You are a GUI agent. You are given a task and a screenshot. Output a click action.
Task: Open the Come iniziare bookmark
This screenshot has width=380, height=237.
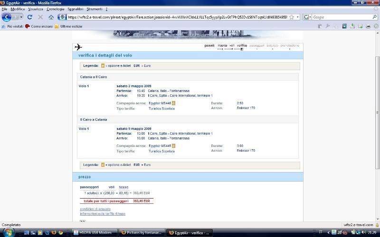(x=39, y=27)
